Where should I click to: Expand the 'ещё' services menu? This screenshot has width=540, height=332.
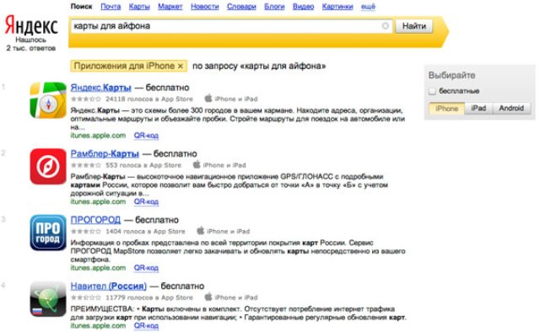(368, 7)
